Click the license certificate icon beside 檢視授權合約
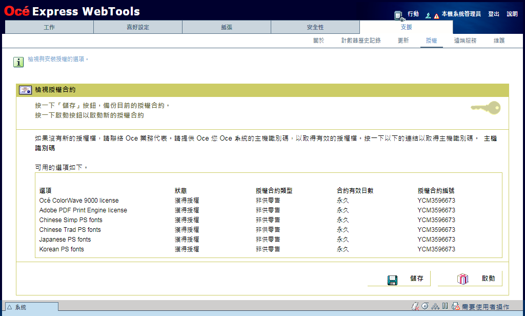 pyautogui.click(x=26, y=90)
